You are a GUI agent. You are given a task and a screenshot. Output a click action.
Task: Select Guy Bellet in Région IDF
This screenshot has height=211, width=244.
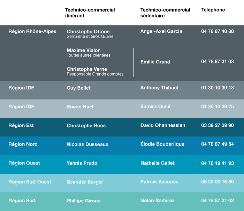78,88
